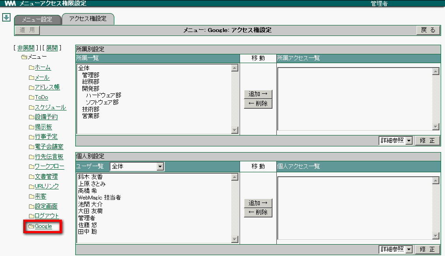Click folder icon beside スケジュール
The image size is (445, 256).
pyautogui.click(x=32, y=107)
